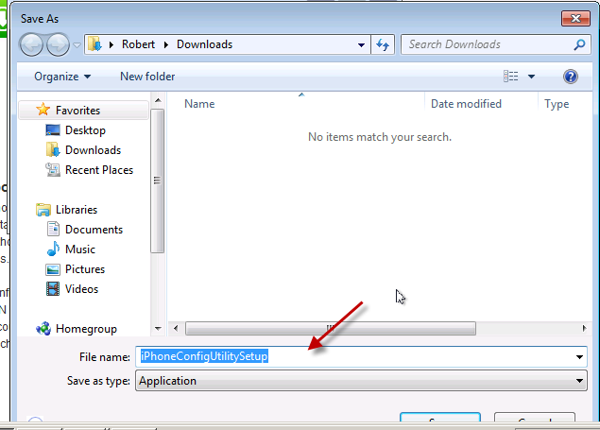Sort by Date modified column
Viewport: 600px width, 430px height.
[466, 104]
